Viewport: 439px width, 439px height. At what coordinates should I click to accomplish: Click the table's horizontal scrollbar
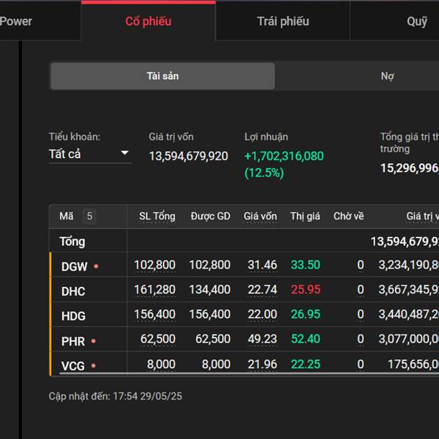point(249,373)
